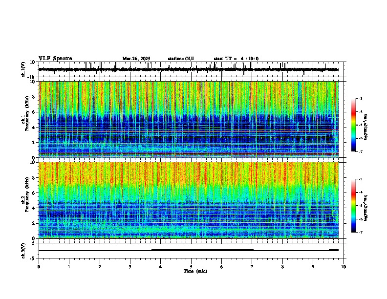The image size is (387, 299).
Task: Click the Time axis tick label 7
Action: [x=252, y=267]
